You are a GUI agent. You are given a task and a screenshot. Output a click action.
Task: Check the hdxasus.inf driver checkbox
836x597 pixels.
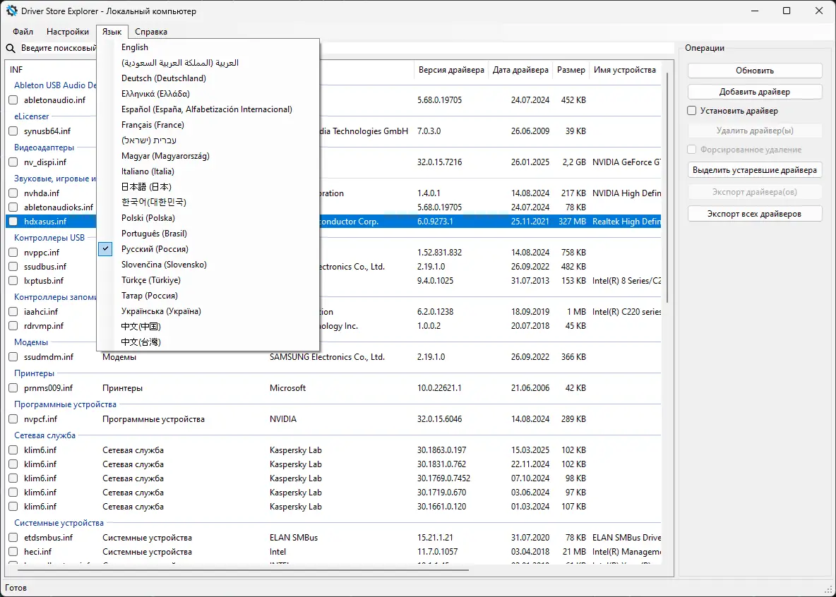point(12,221)
